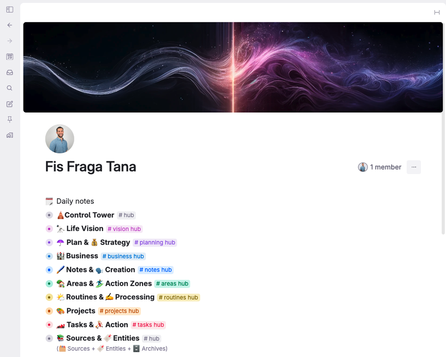Screen dimensions: 446x357
Task: Open search via magnifier icon
Action: pyautogui.click(x=10, y=88)
